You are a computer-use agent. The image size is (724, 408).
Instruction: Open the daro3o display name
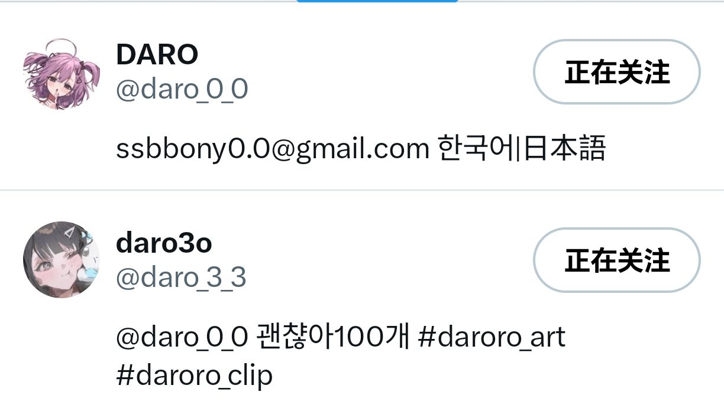(x=164, y=243)
